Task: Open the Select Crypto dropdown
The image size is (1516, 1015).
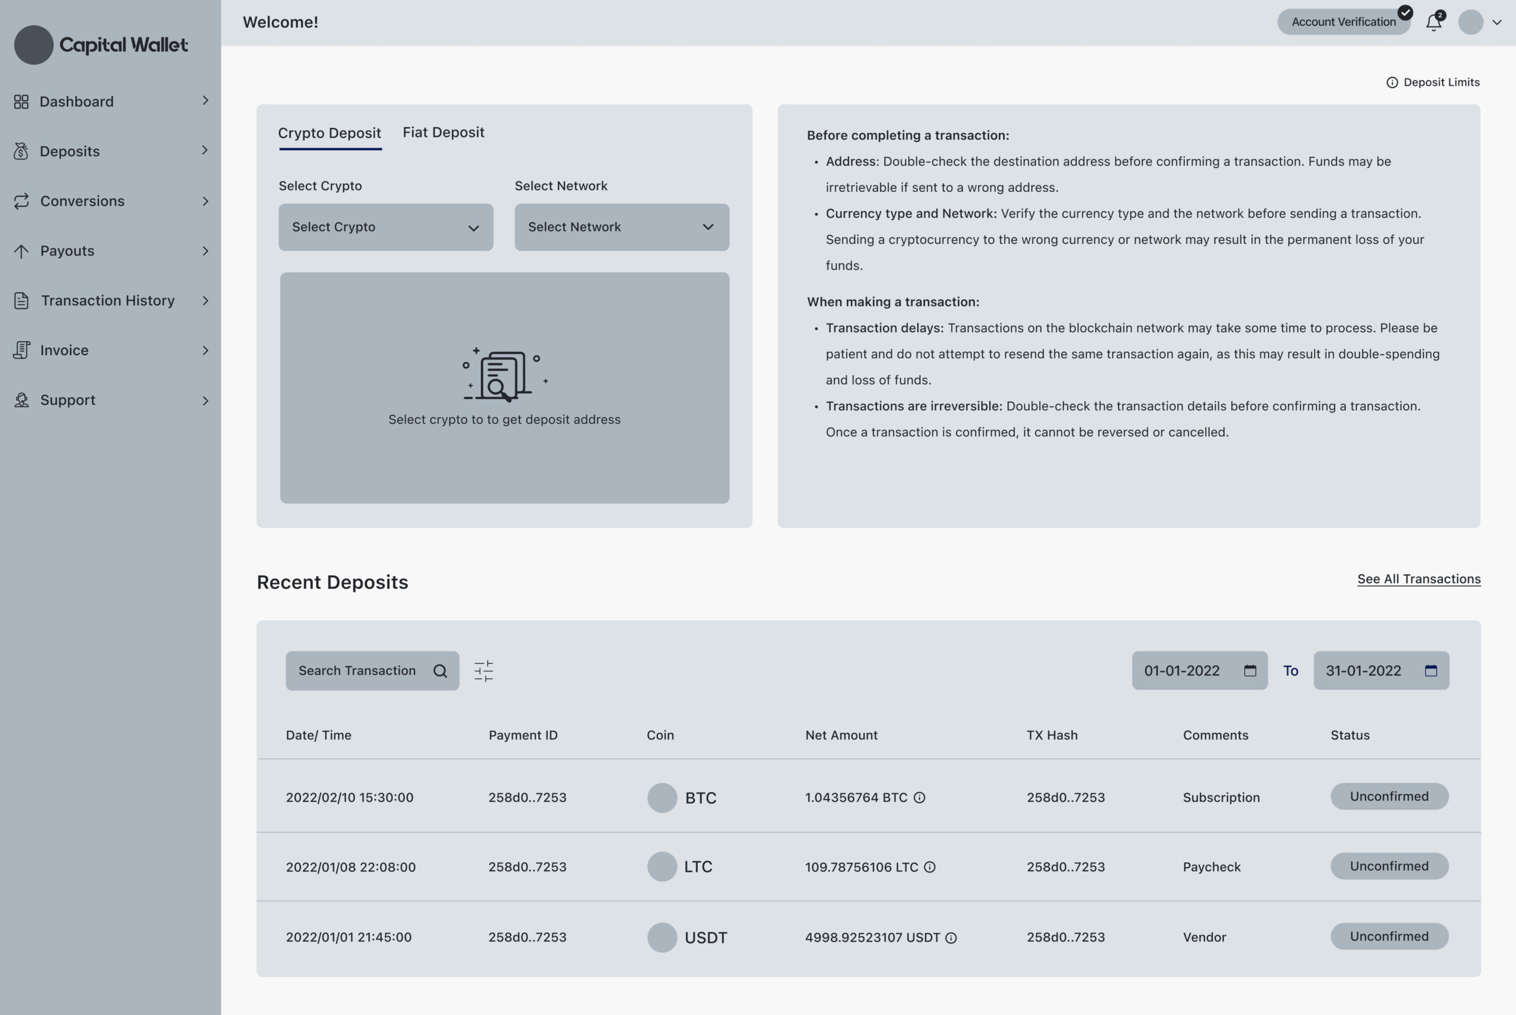Action: pyautogui.click(x=386, y=227)
